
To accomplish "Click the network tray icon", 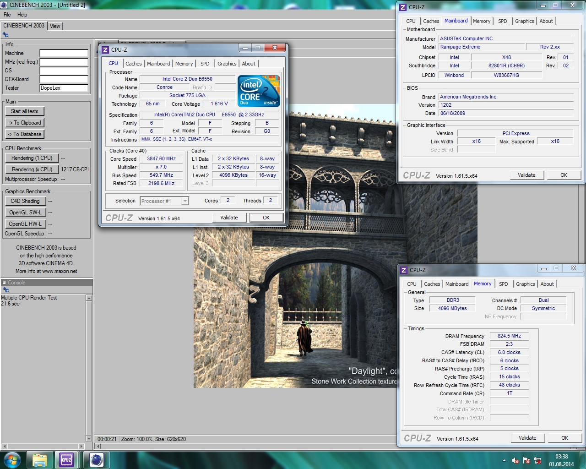I will (x=537, y=460).
